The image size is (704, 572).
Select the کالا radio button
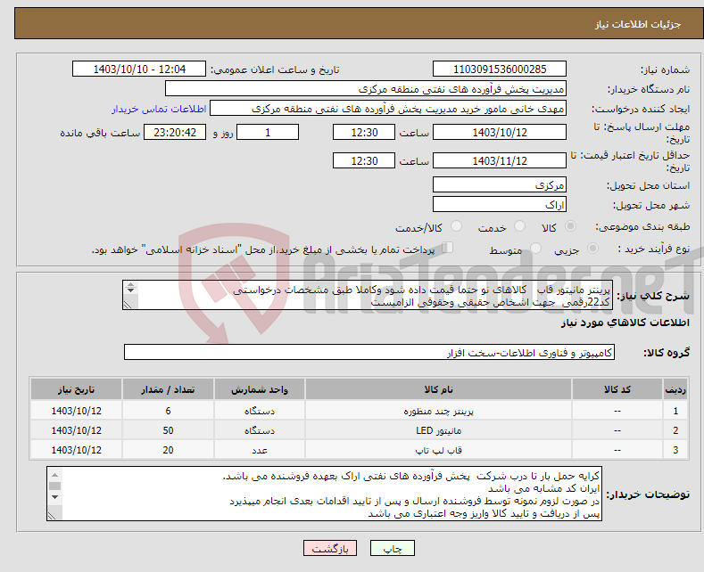[570, 226]
